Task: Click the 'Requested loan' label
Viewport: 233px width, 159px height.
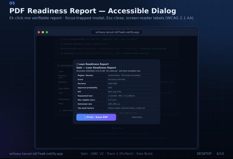Action: tap(85, 96)
